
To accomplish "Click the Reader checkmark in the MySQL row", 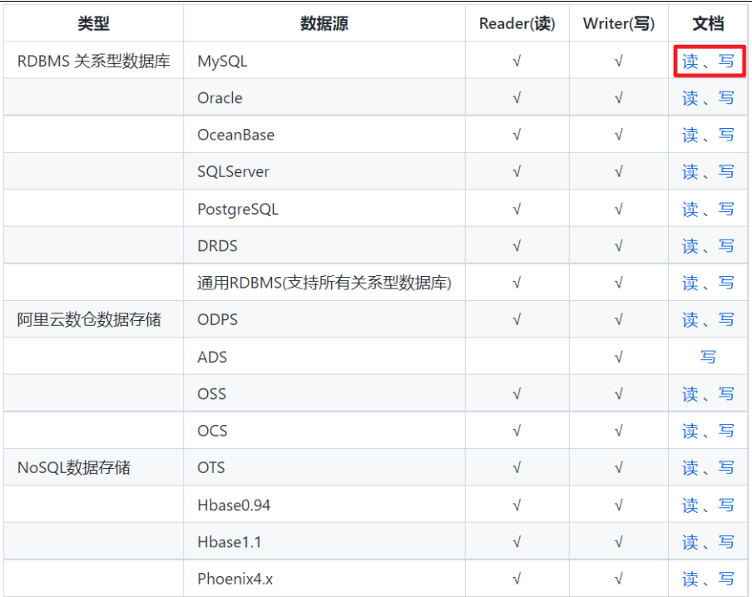I will (x=517, y=62).
